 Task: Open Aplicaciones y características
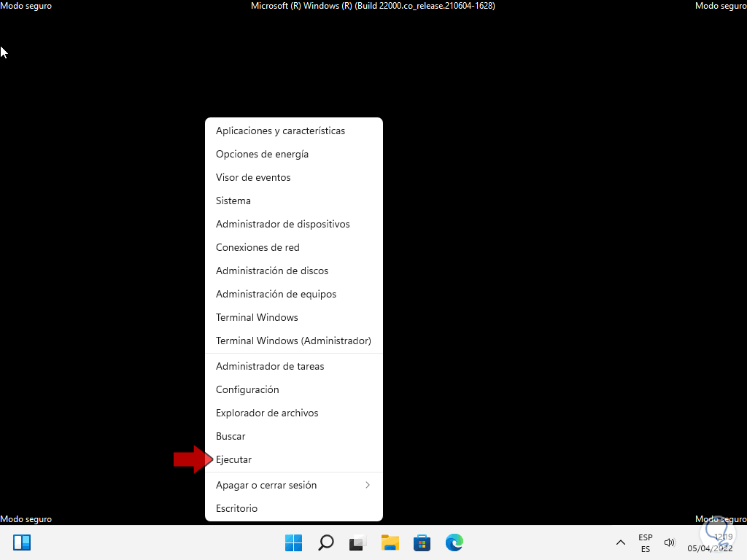click(x=294, y=131)
